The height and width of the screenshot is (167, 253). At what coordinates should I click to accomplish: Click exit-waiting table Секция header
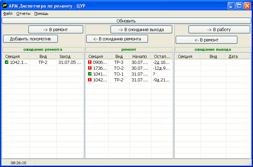187,56
